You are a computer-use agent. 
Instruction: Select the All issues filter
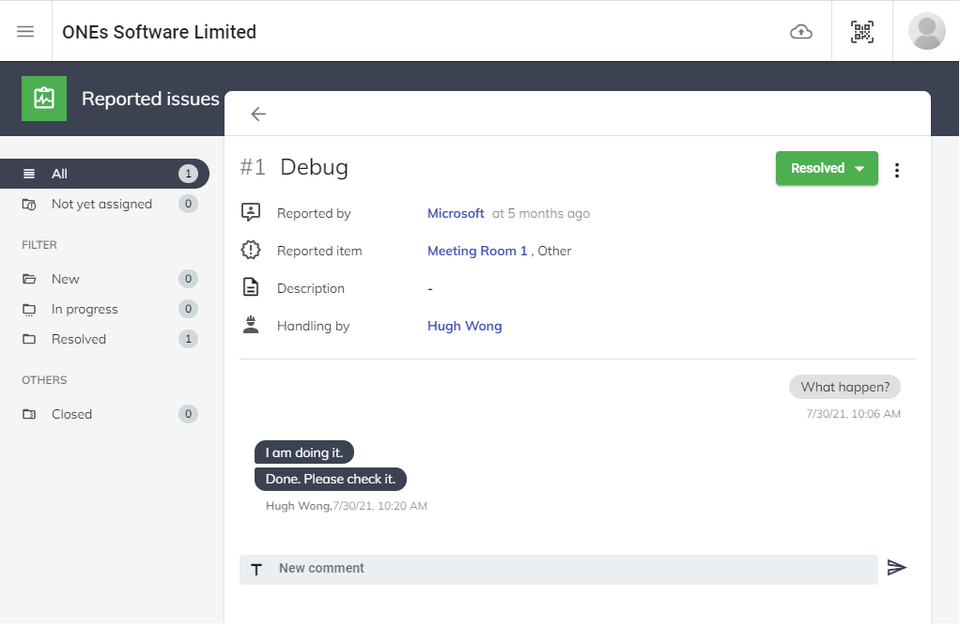click(103, 174)
